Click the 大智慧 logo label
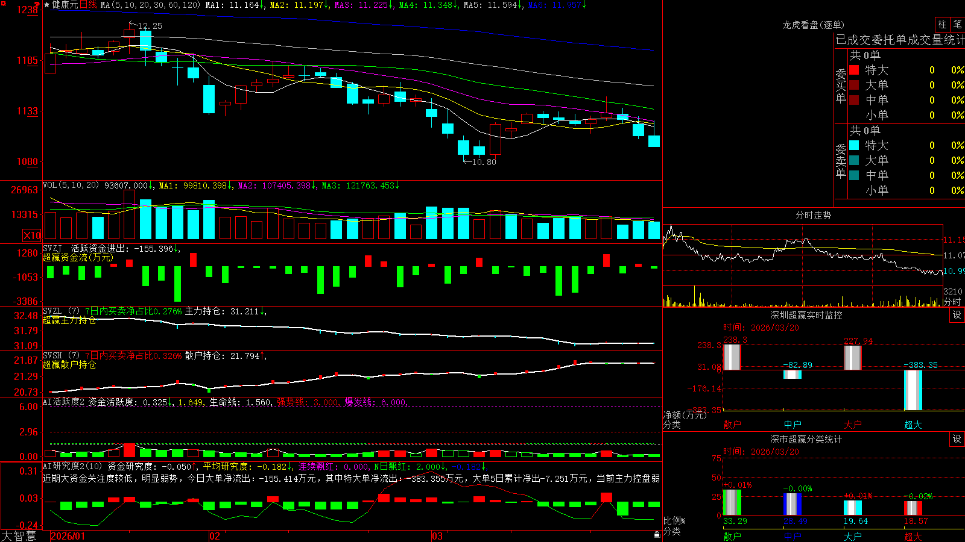Screen dimensions: 965x542 (19, 535)
